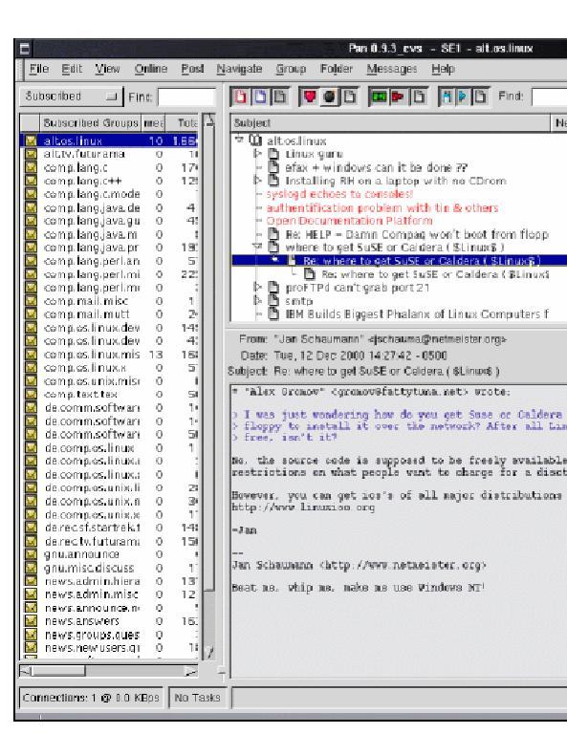The image size is (567, 734).
Task: Toggle the red heart watched-threads filter
Action: coord(310,97)
